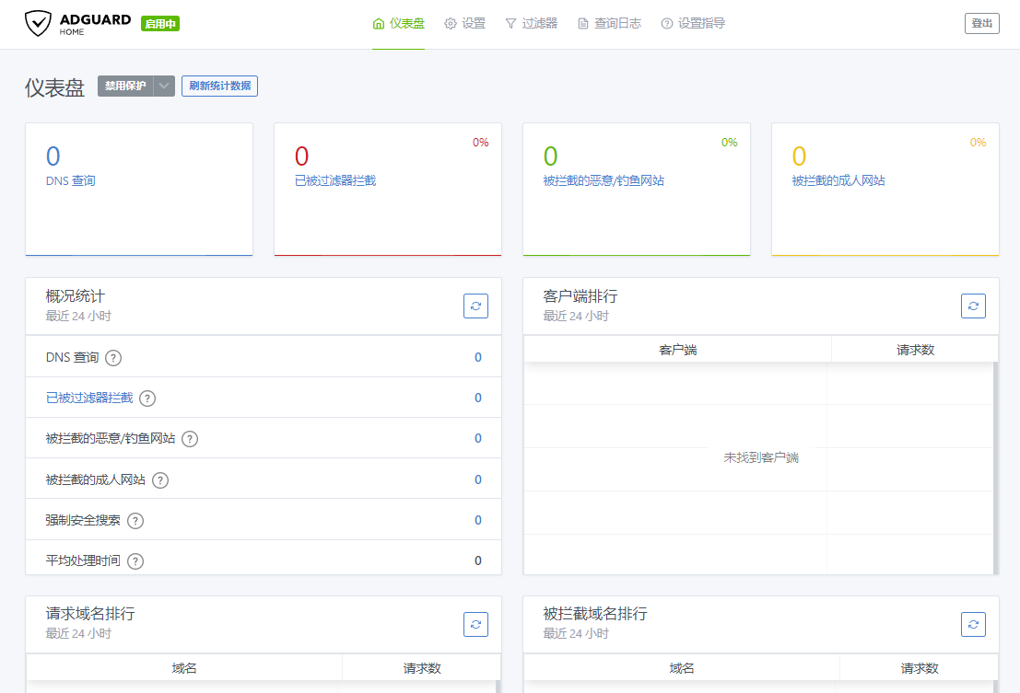Open the 过滤器 dropdown menu

(x=531, y=24)
